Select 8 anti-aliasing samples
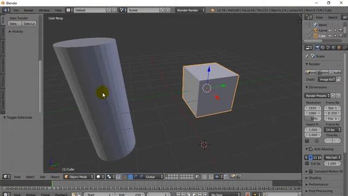Image resolution: width=348 pixels, height=196 pixels. coord(310,157)
